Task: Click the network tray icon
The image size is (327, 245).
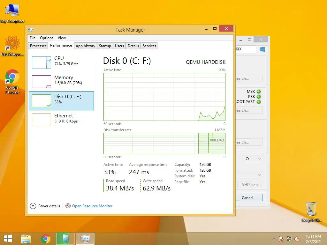Action: pos(289,239)
